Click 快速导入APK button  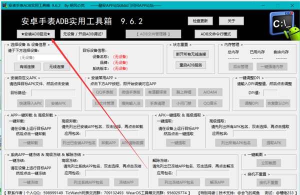point(30,103)
